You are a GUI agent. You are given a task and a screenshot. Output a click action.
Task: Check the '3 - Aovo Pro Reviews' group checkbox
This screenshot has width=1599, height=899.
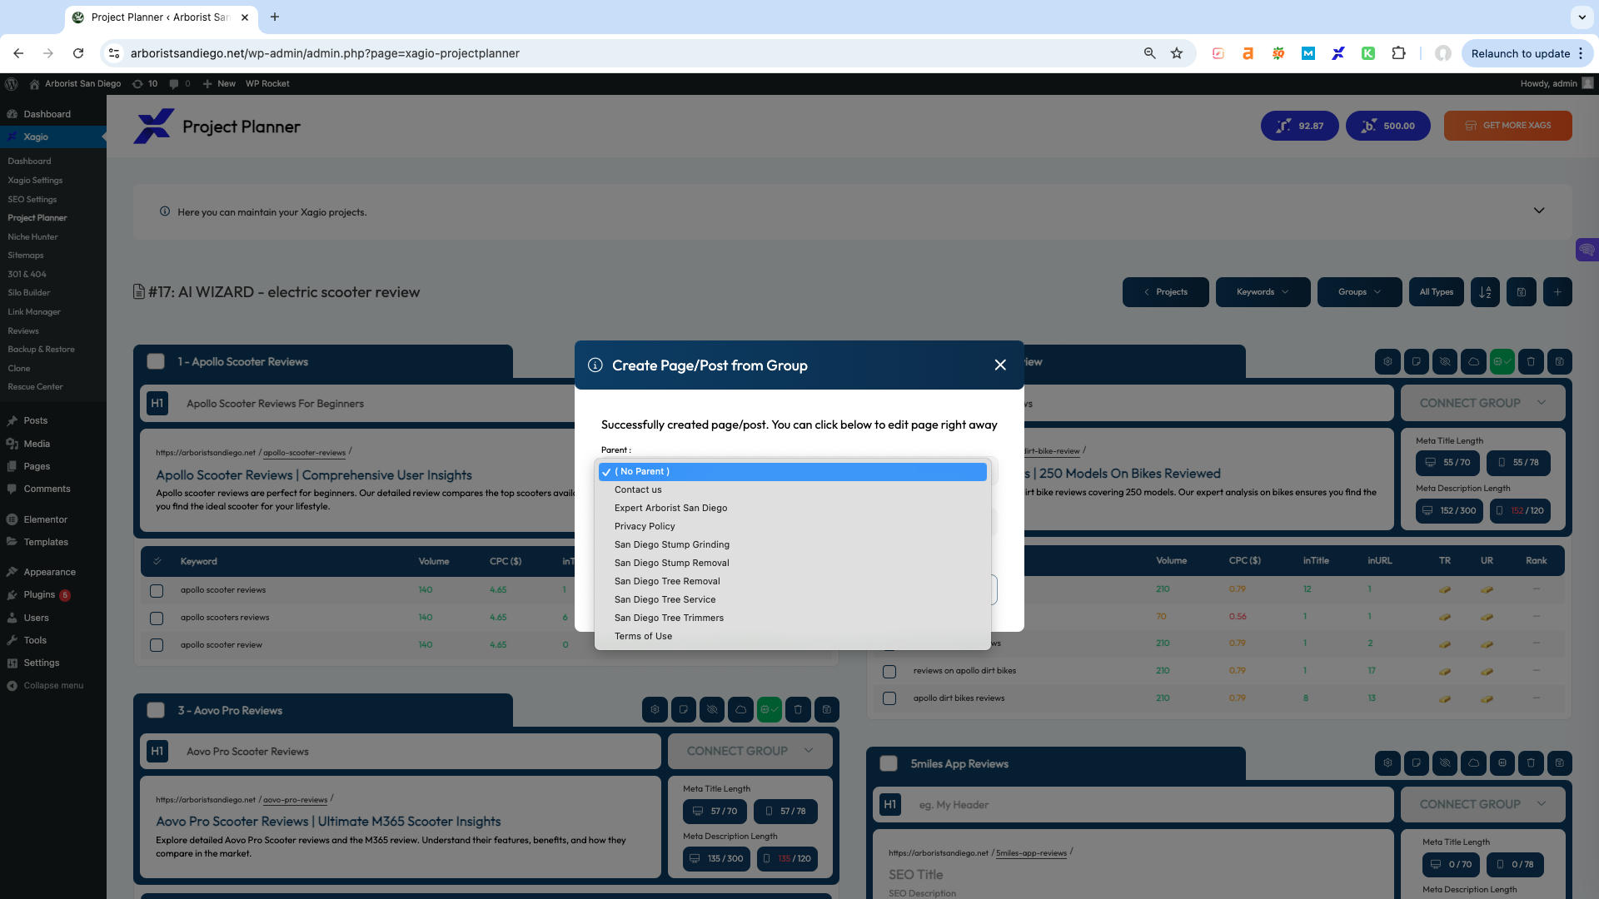point(156,710)
